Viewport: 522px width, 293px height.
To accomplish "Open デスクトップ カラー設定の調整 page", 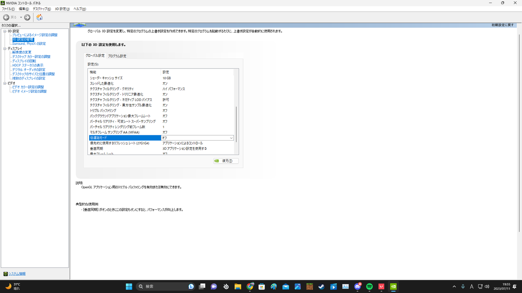I will [31, 56].
